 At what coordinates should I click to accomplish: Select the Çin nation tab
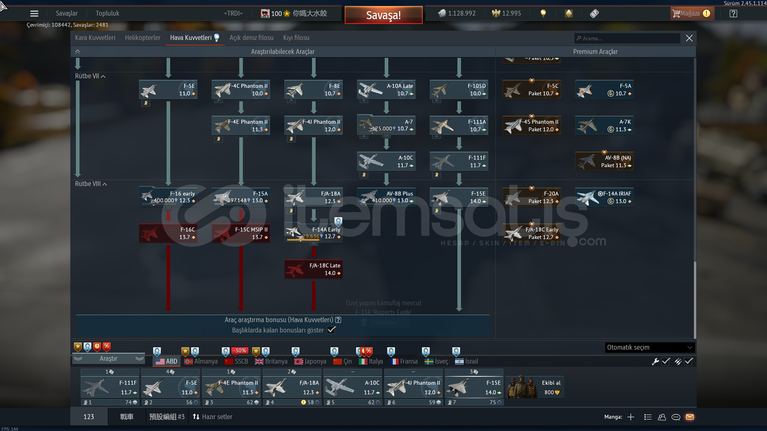click(343, 362)
